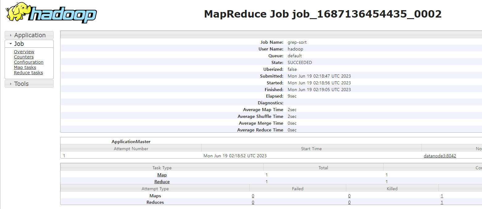The image size is (482, 209).
Task: Expand the Application sidebar section
Action: click(x=29, y=35)
